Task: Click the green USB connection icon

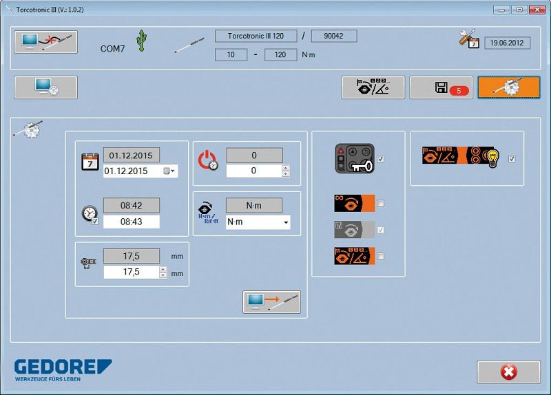Action: click(142, 41)
